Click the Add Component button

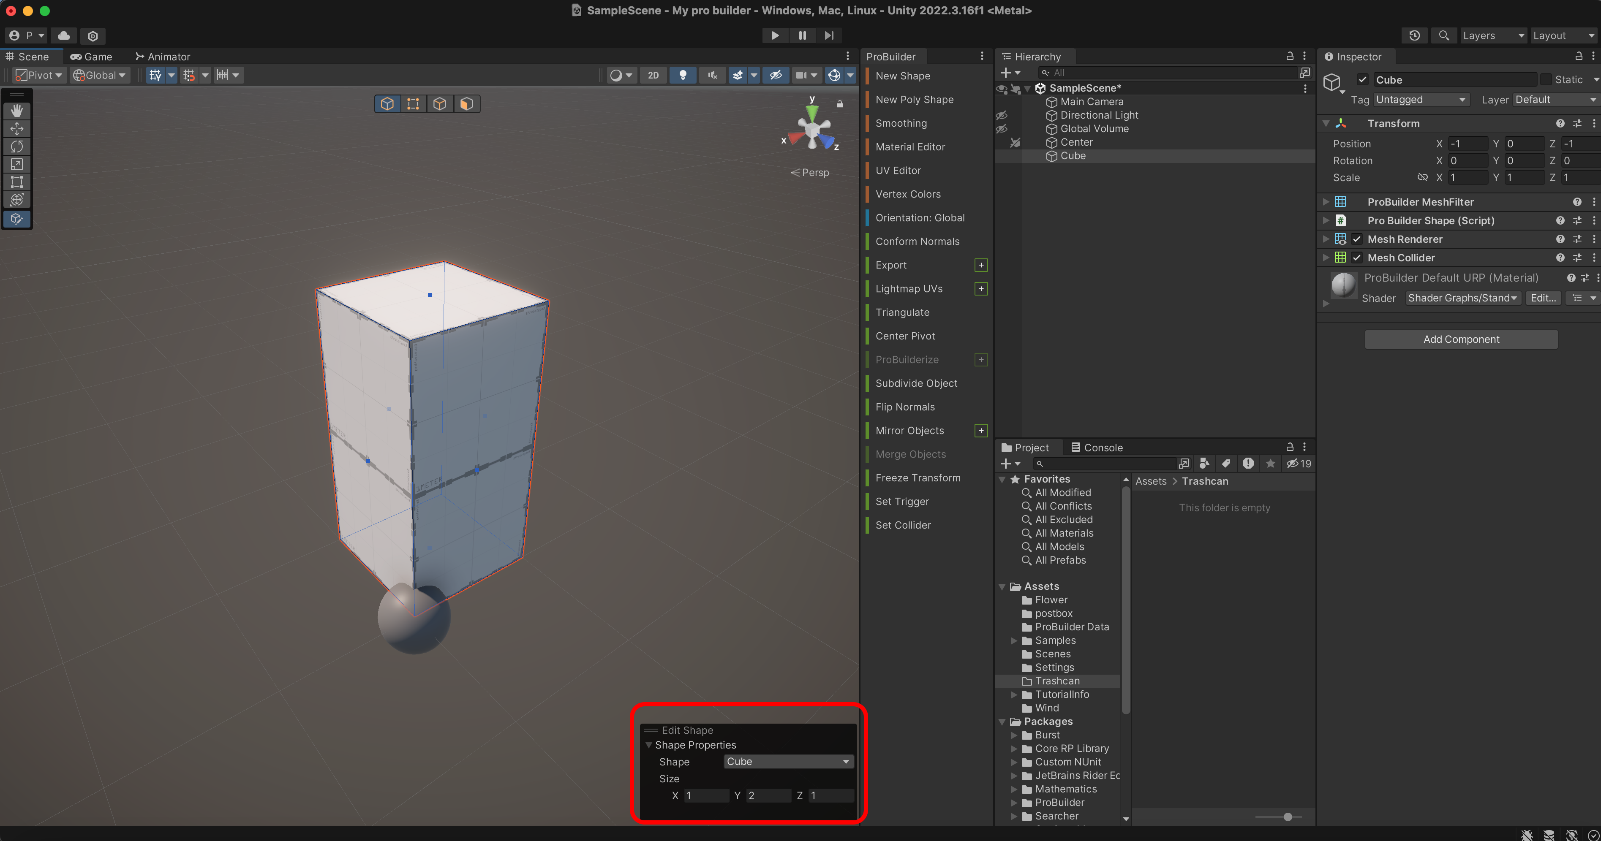(x=1460, y=339)
